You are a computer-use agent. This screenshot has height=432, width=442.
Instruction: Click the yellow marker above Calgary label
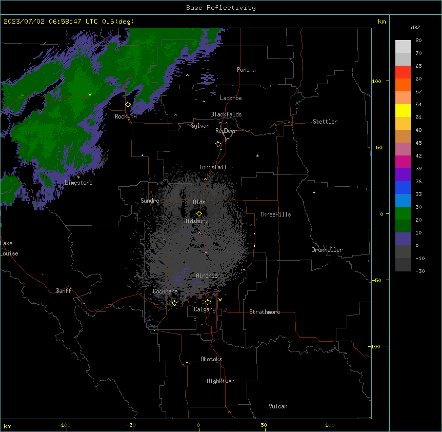[208, 302]
